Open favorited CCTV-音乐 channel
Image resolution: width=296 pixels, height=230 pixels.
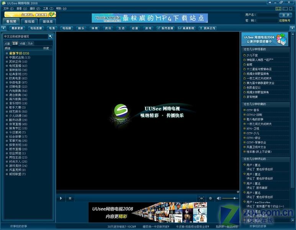tap(253, 110)
